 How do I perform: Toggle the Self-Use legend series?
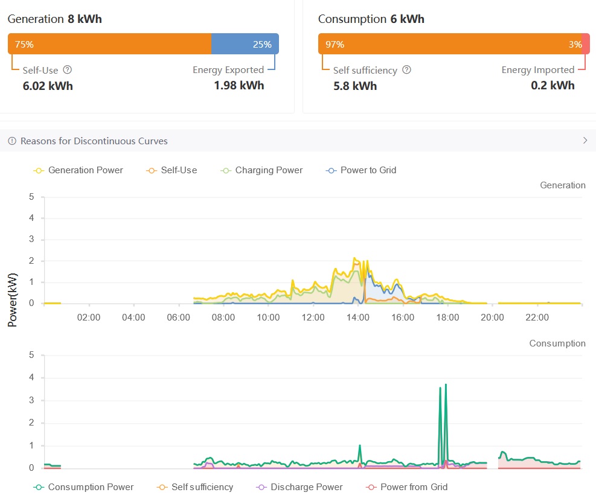coord(171,170)
